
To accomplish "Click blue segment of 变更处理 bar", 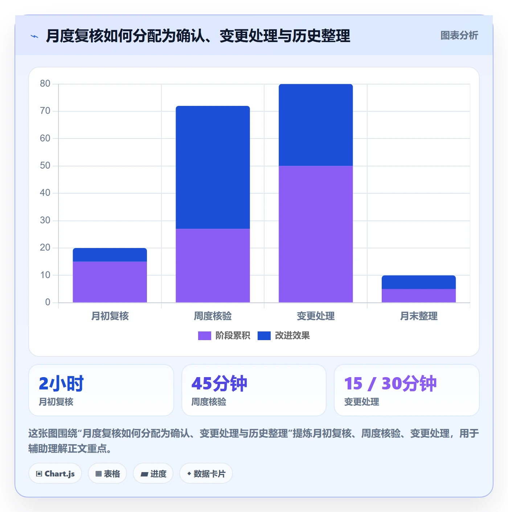I will [x=316, y=125].
